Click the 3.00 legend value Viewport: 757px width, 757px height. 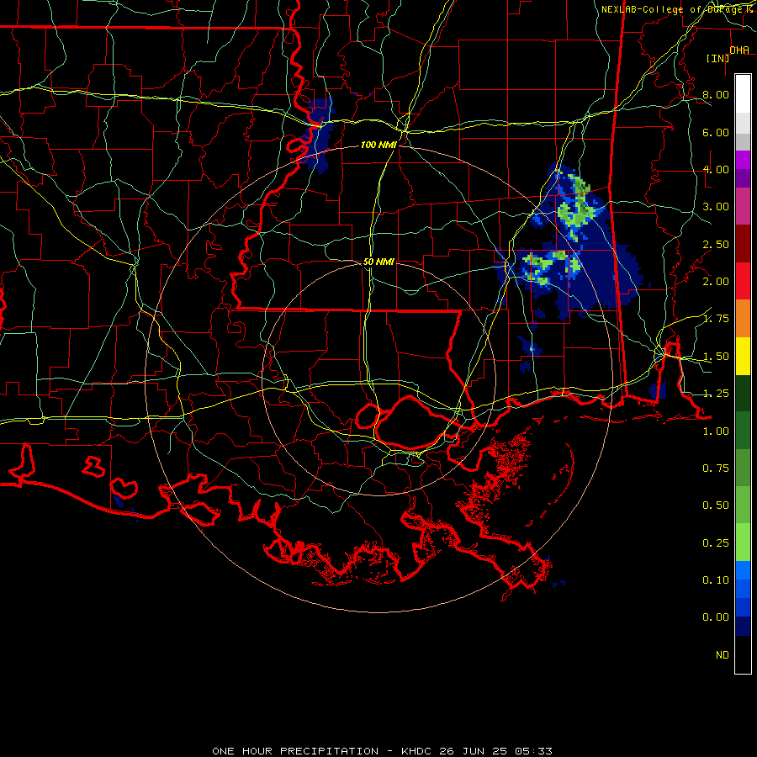click(716, 207)
